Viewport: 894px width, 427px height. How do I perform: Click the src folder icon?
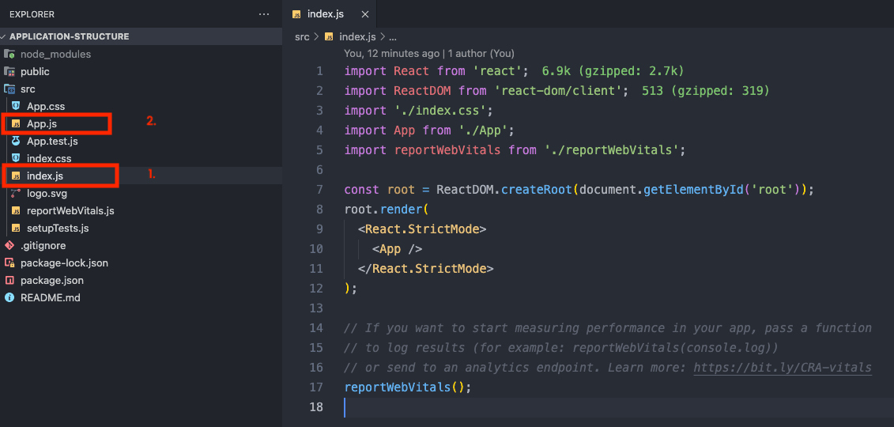pyautogui.click(x=9, y=89)
